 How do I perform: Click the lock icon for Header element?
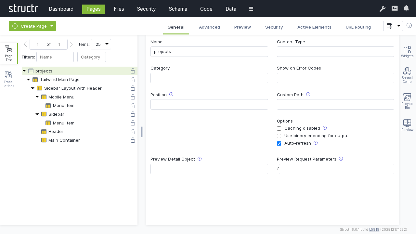[x=133, y=132]
